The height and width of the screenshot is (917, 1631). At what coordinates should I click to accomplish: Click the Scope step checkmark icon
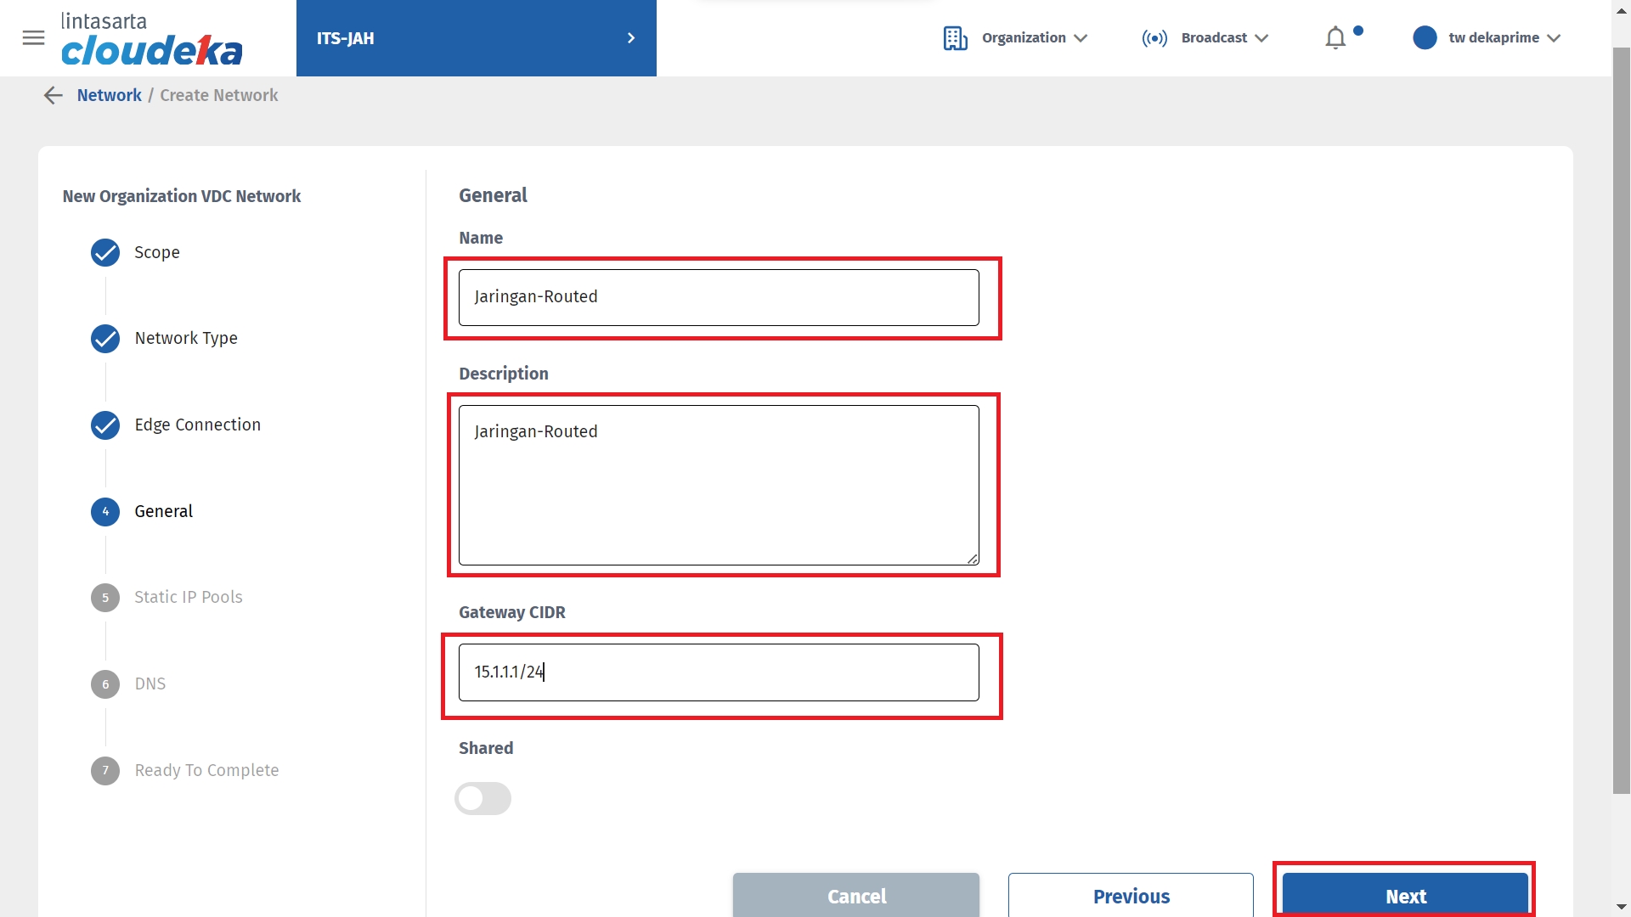pyautogui.click(x=105, y=252)
